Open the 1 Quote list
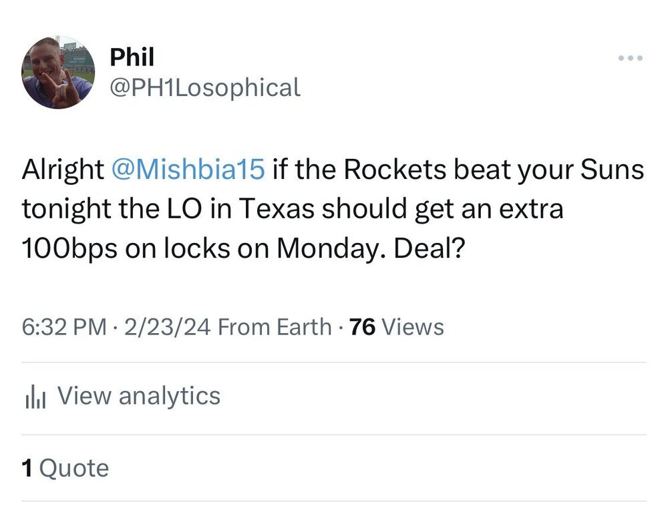Viewport: 668px width, 518px height. [x=65, y=468]
